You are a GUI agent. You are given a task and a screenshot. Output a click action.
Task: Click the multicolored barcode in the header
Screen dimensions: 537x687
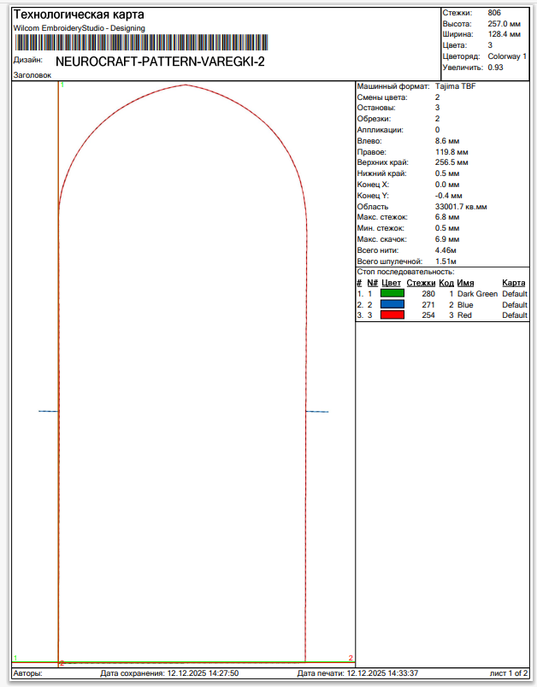pyautogui.click(x=140, y=42)
